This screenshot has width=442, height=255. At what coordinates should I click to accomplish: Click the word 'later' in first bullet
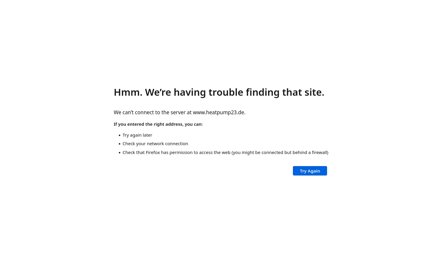[x=148, y=135]
